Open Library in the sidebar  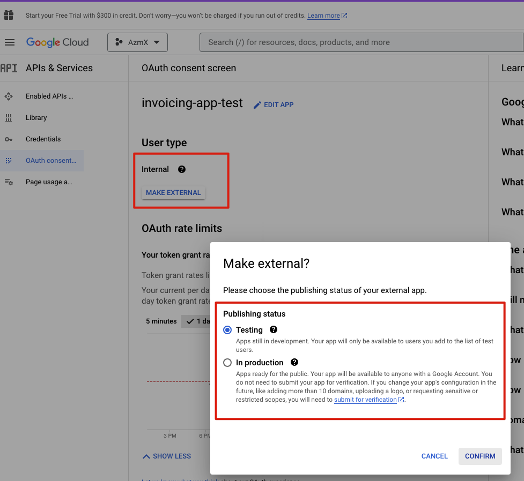tap(36, 118)
